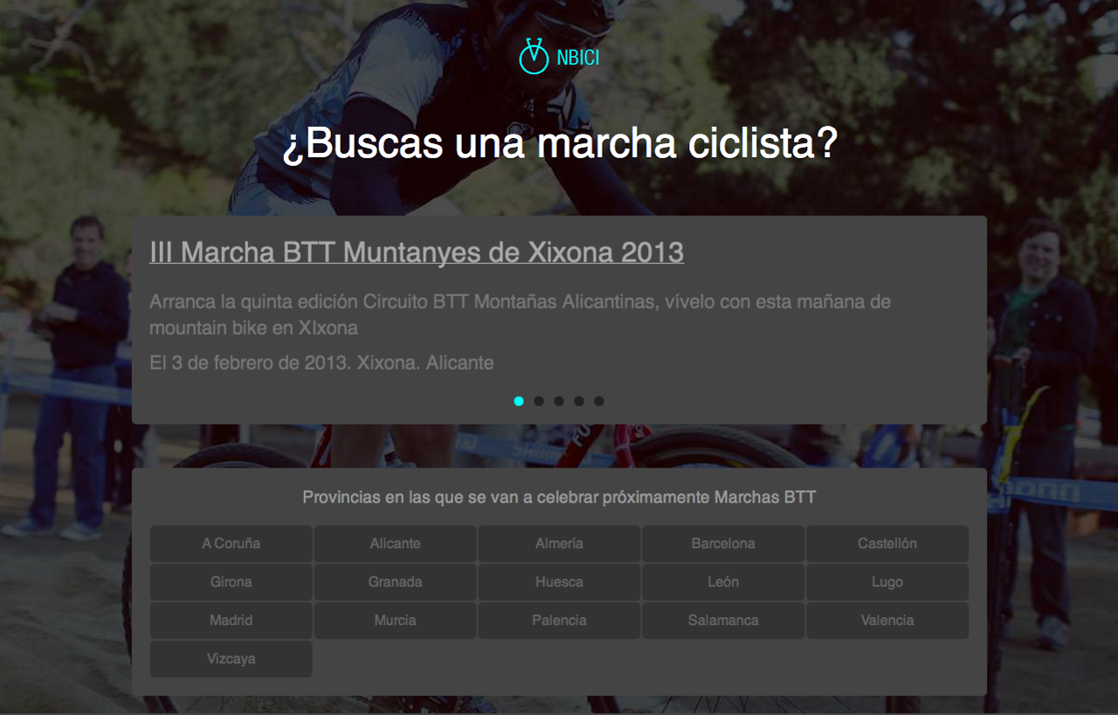Select the Granada province button
This screenshot has height=715, width=1118.
click(x=395, y=582)
